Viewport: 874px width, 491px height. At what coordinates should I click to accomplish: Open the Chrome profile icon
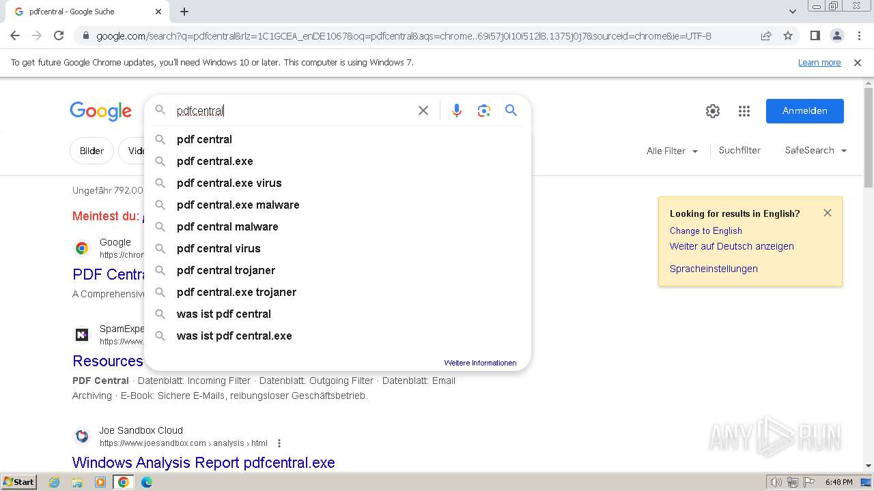(837, 35)
